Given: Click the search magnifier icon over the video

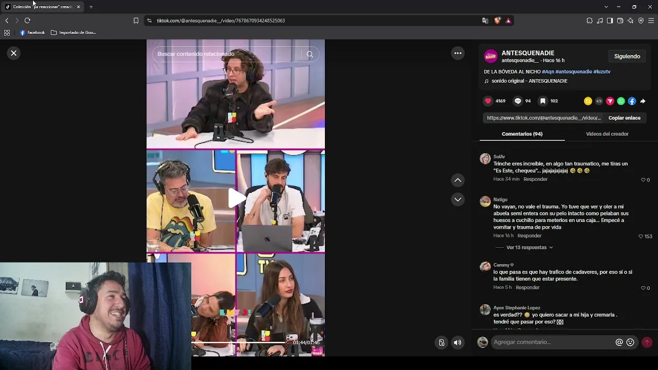Looking at the screenshot, I should coord(309,54).
